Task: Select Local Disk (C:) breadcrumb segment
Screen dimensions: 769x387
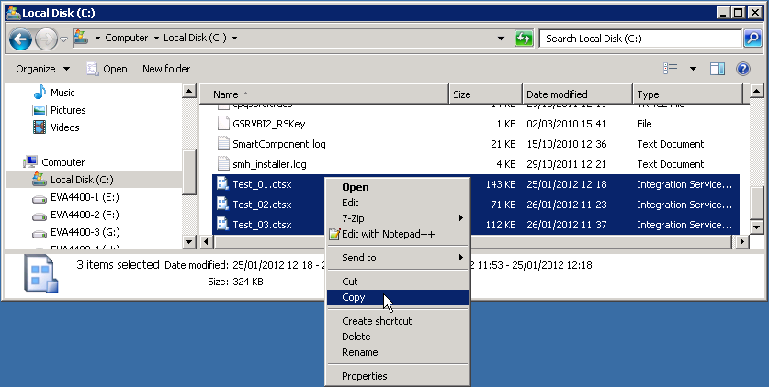Action: coord(195,39)
